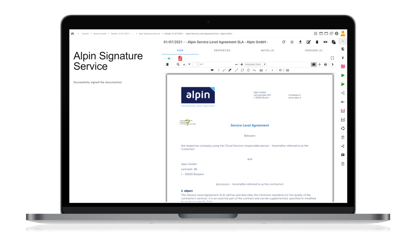This screenshot has width=416, height=239.
Task: Enter fullscreen viewer mode
Action: (x=332, y=58)
